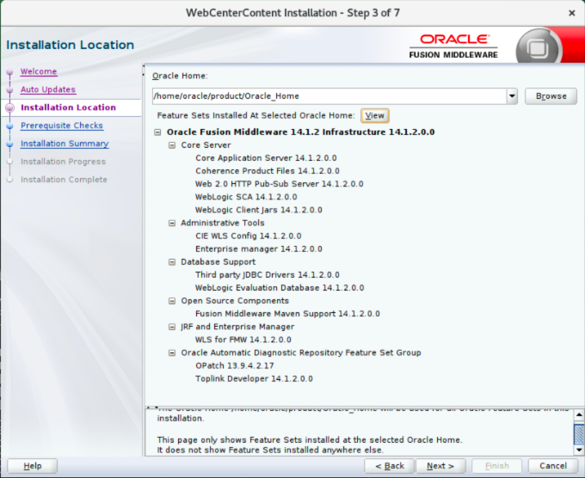Select Enterprise manager 14.1.2.0.0
The image size is (585, 478).
(x=259, y=249)
